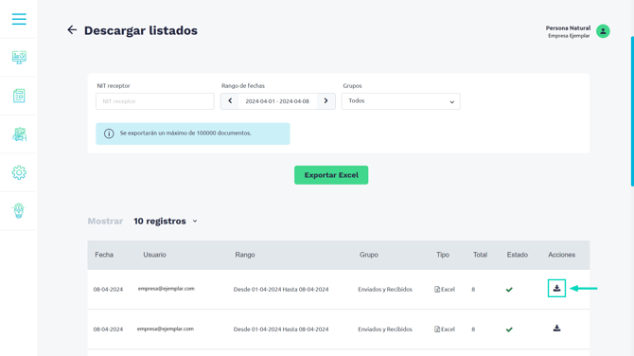The height and width of the screenshot is (356, 634).
Task: Click the green check status in second row
Action: (509, 329)
